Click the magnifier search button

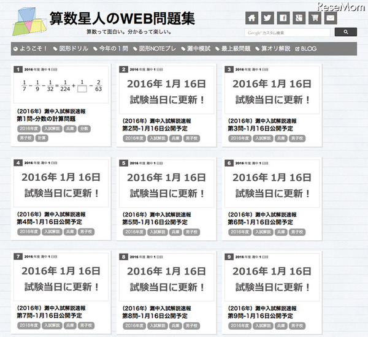(346, 32)
